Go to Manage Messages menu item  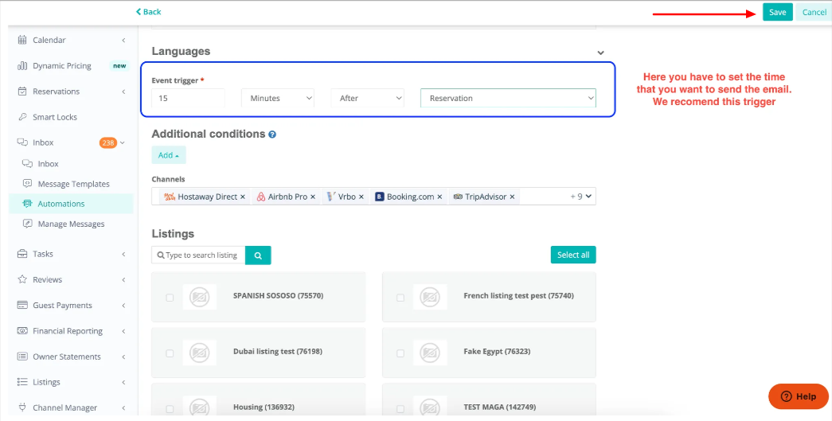click(71, 224)
